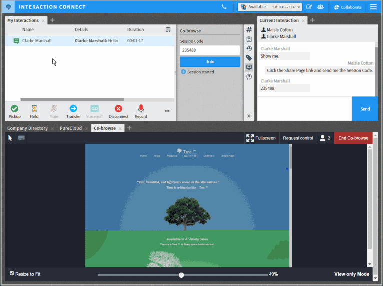Click the Request control button
The height and width of the screenshot is (286, 383).
tap(298, 138)
